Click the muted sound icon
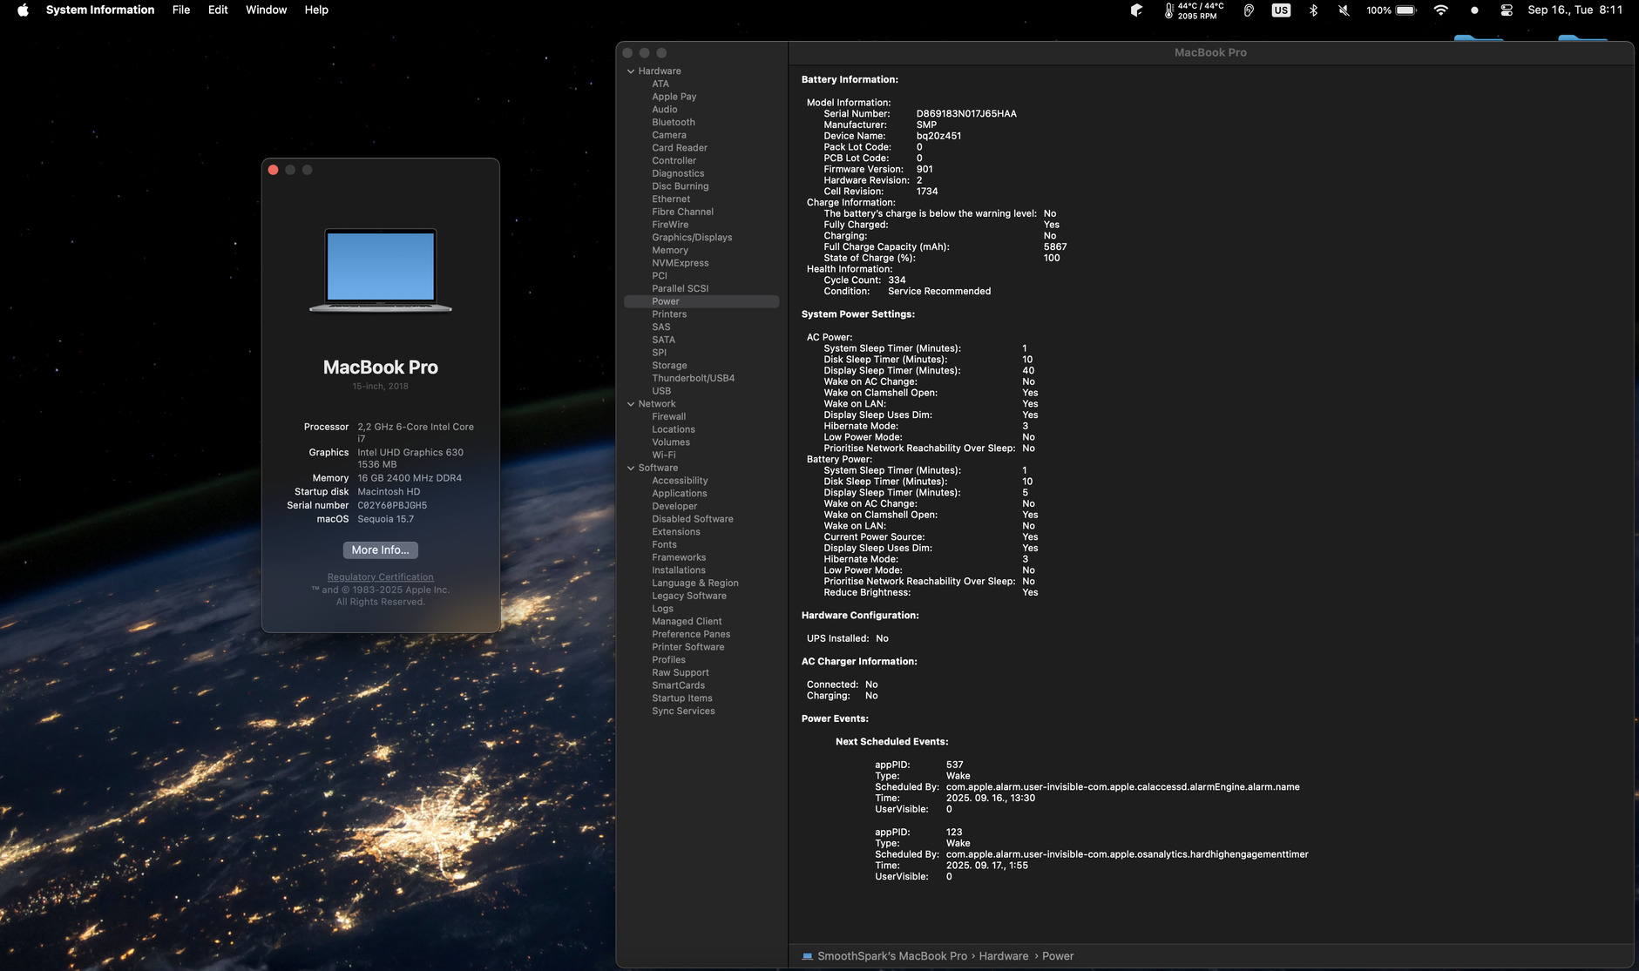Viewport: 1639px width, 971px height. click(x=1344, y=10)
